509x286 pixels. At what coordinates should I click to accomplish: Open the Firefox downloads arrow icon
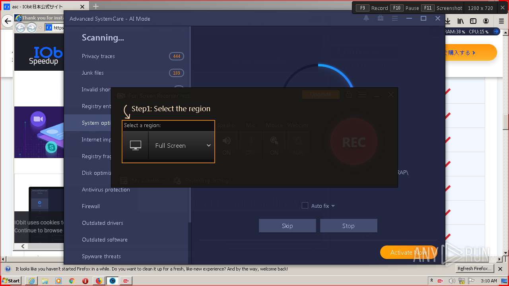pyautogui.click(x=448, y=21)
